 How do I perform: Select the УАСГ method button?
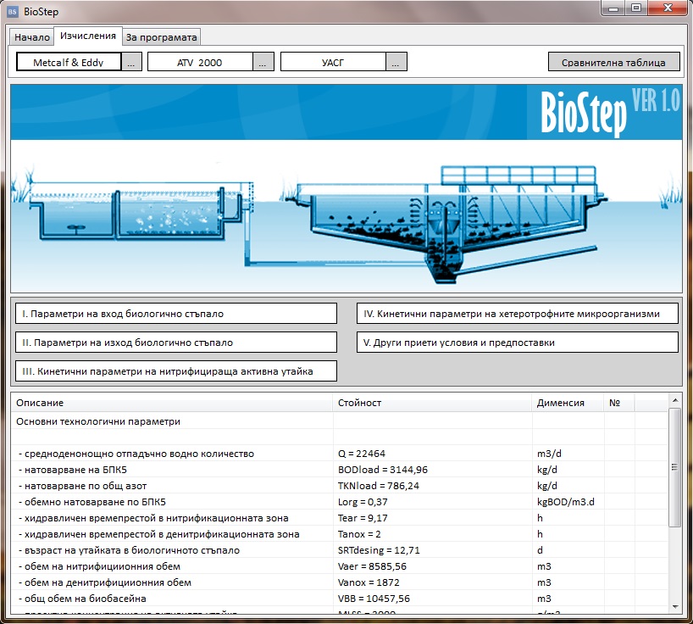tap(333, 63)
